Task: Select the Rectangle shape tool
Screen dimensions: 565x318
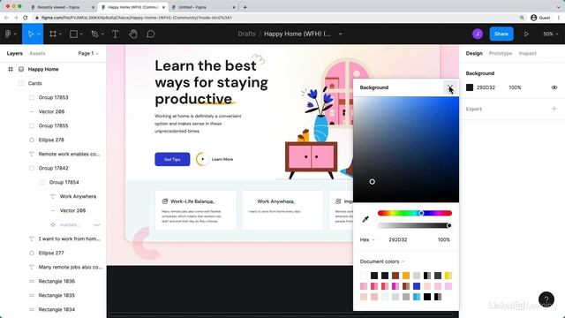Action: [x=73, y=34]
